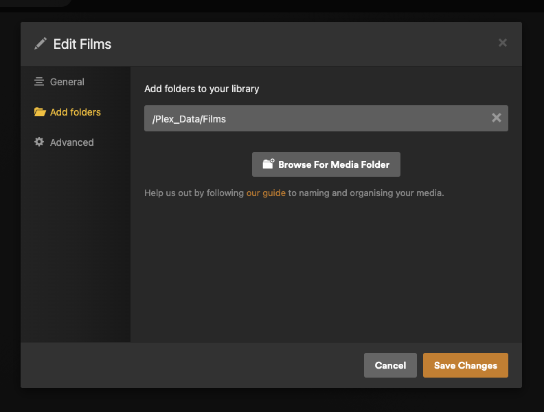This screenshot has width=544, height=412.
Task: Open the Advanced settings tab
Action: coord(71,142)
